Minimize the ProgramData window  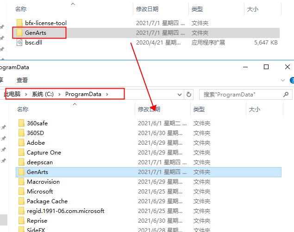point(245,67)
